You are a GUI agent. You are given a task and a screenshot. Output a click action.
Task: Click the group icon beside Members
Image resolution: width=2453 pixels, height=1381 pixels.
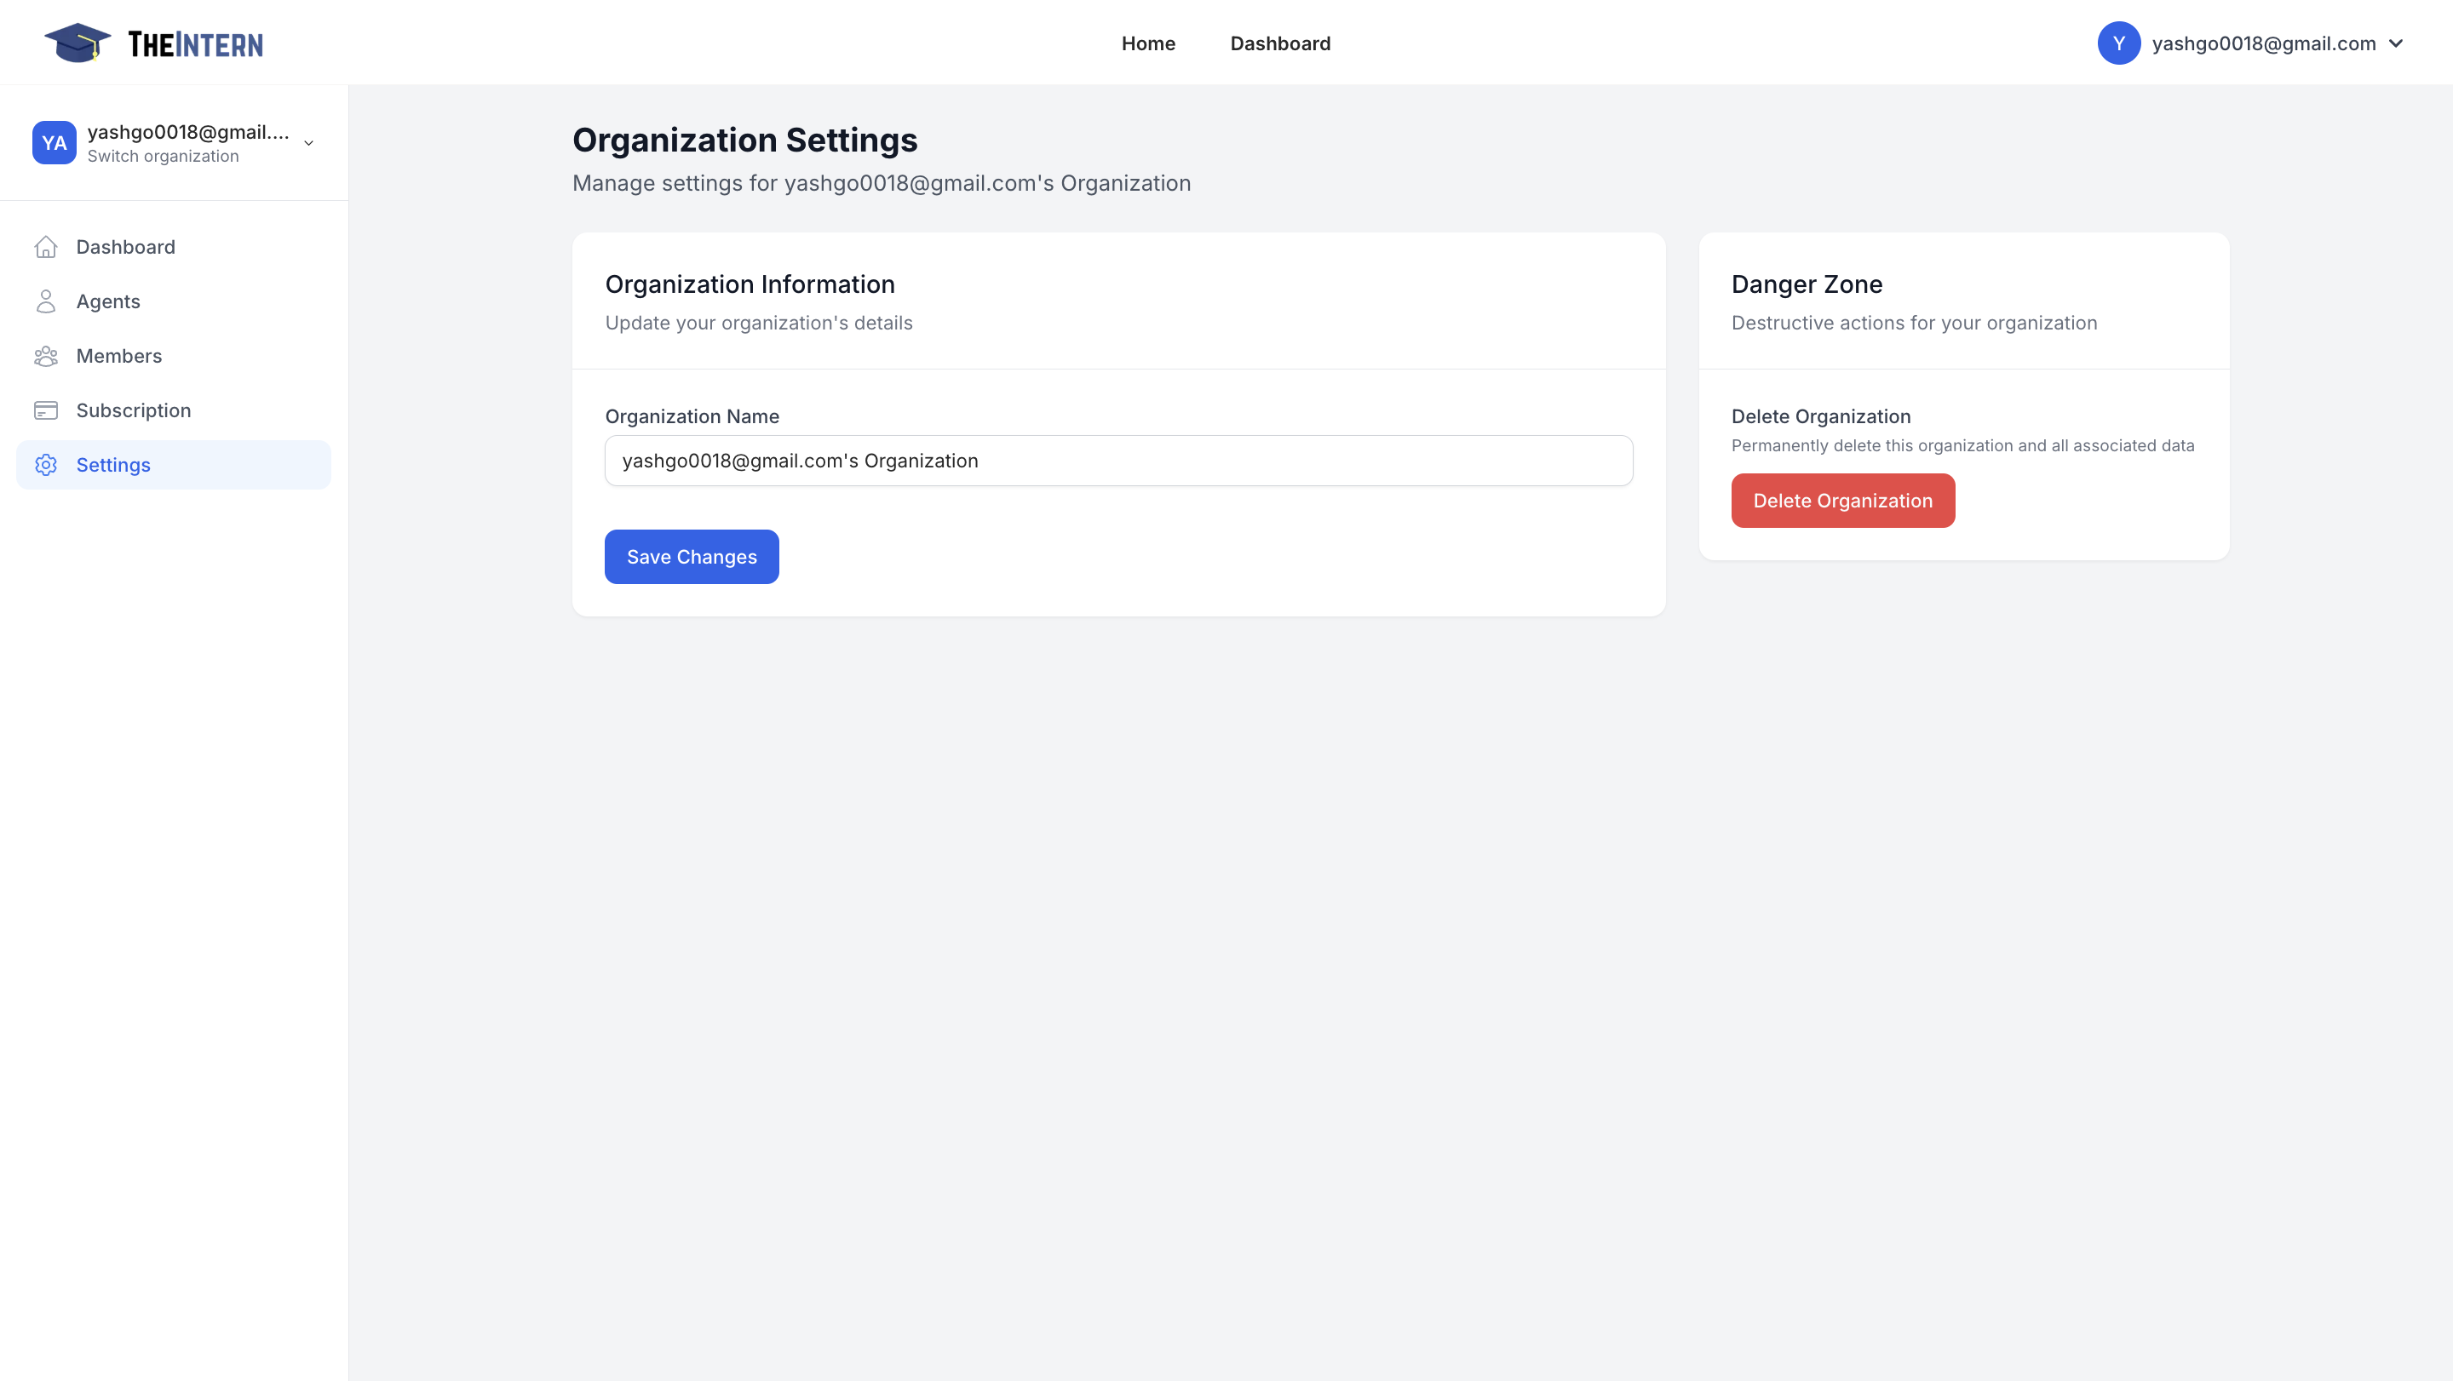click(47, 355)
